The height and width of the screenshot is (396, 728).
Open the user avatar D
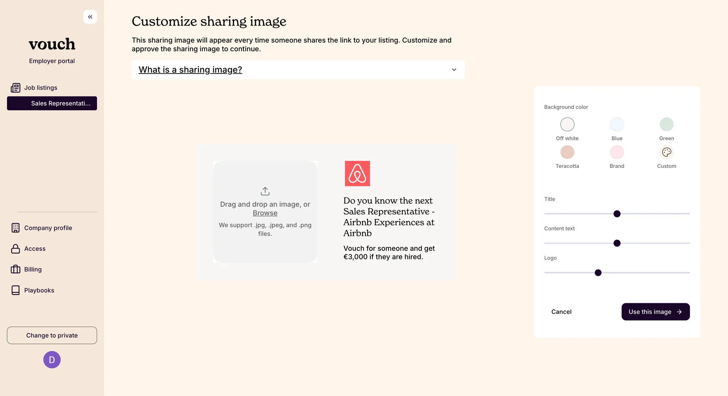pyautogui.click(x=52, y=360)
